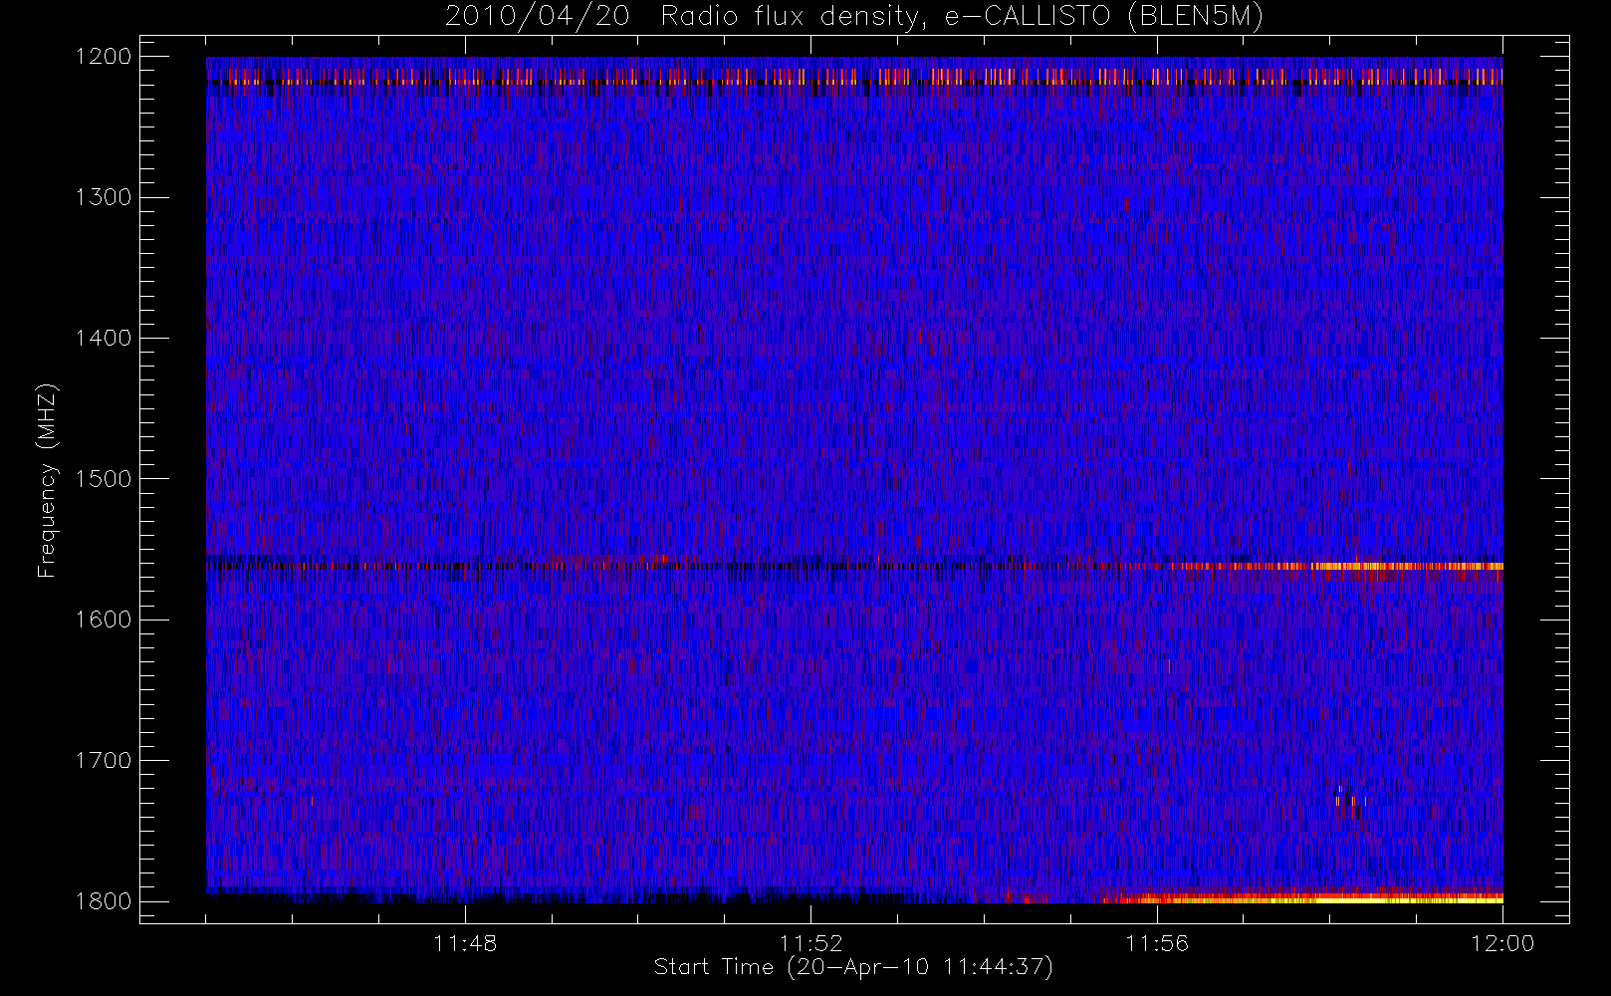
Task: Click the 1600 frequency tick label
Action: click(x=104, y=620)
